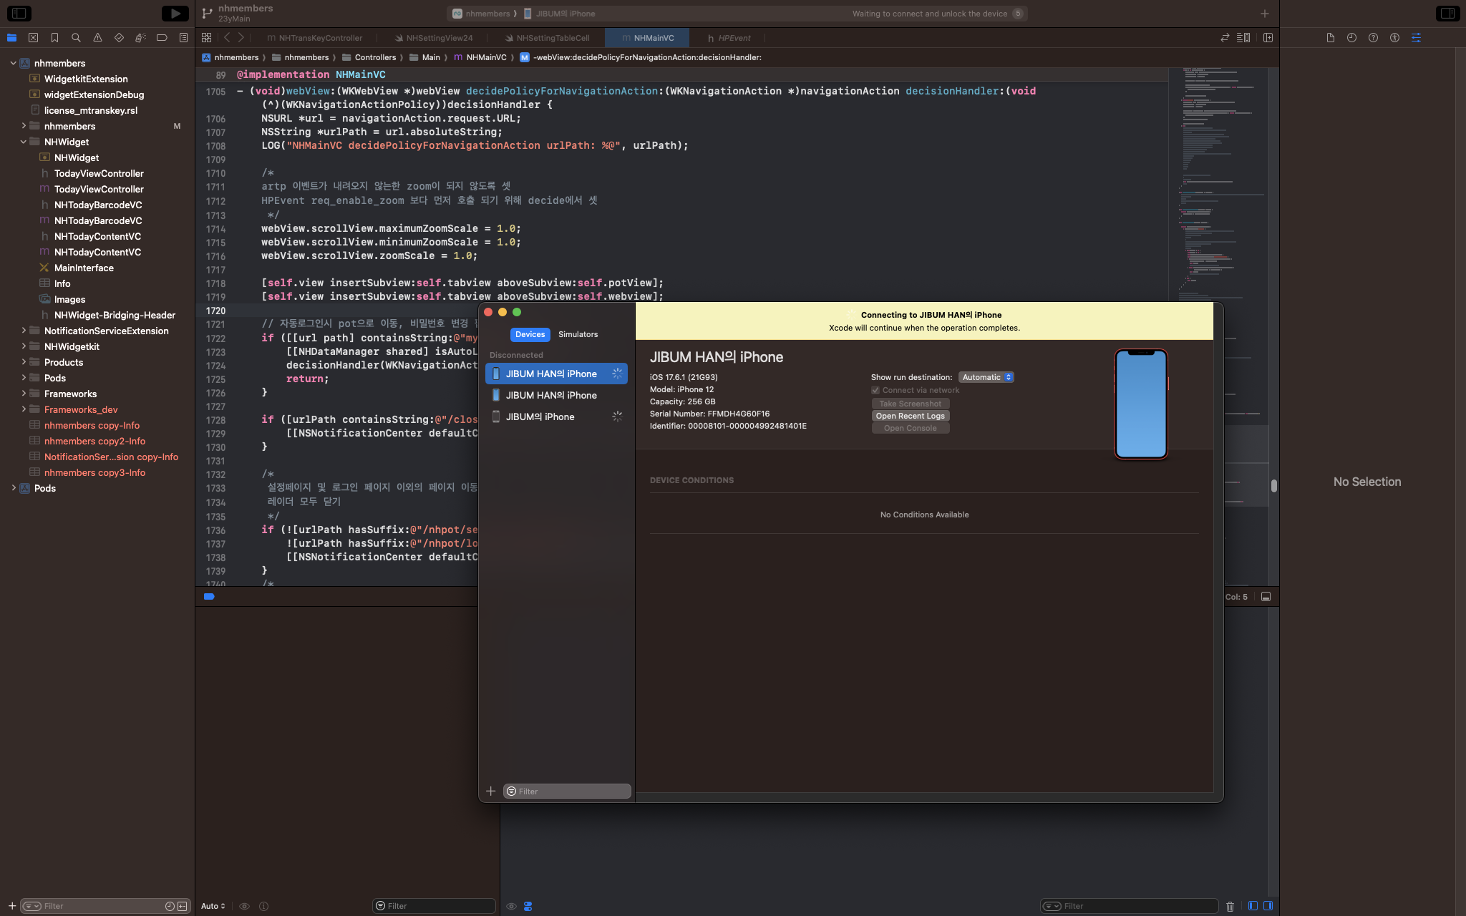Collapse the NHWidget group
This screenshot has width=1466, height=916.
(x=24, y=142)
